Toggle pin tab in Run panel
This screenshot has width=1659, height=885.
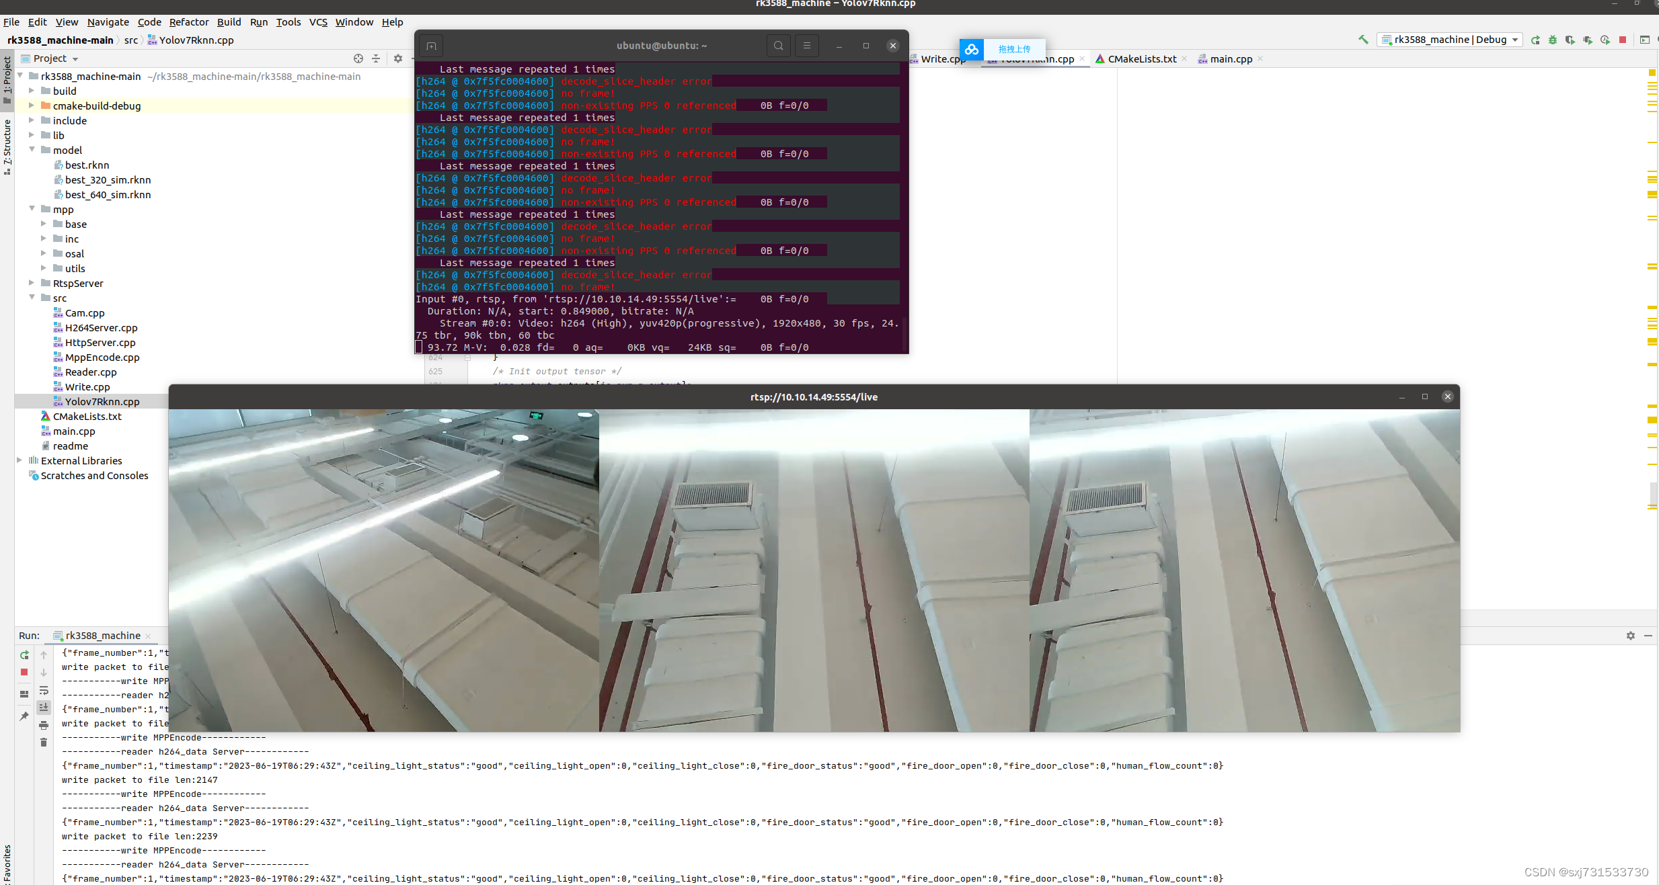[x=24, y=716]
